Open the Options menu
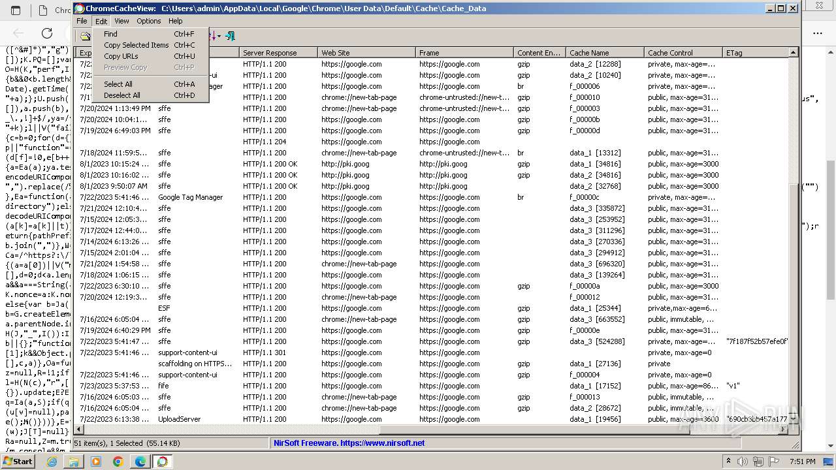 pyautogui.click(x=149, y=21)
